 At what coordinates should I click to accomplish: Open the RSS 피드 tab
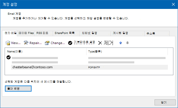[x=44, y=33]
